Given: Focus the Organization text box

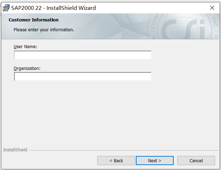Looking at the screenshot, I should coord(83,77).
